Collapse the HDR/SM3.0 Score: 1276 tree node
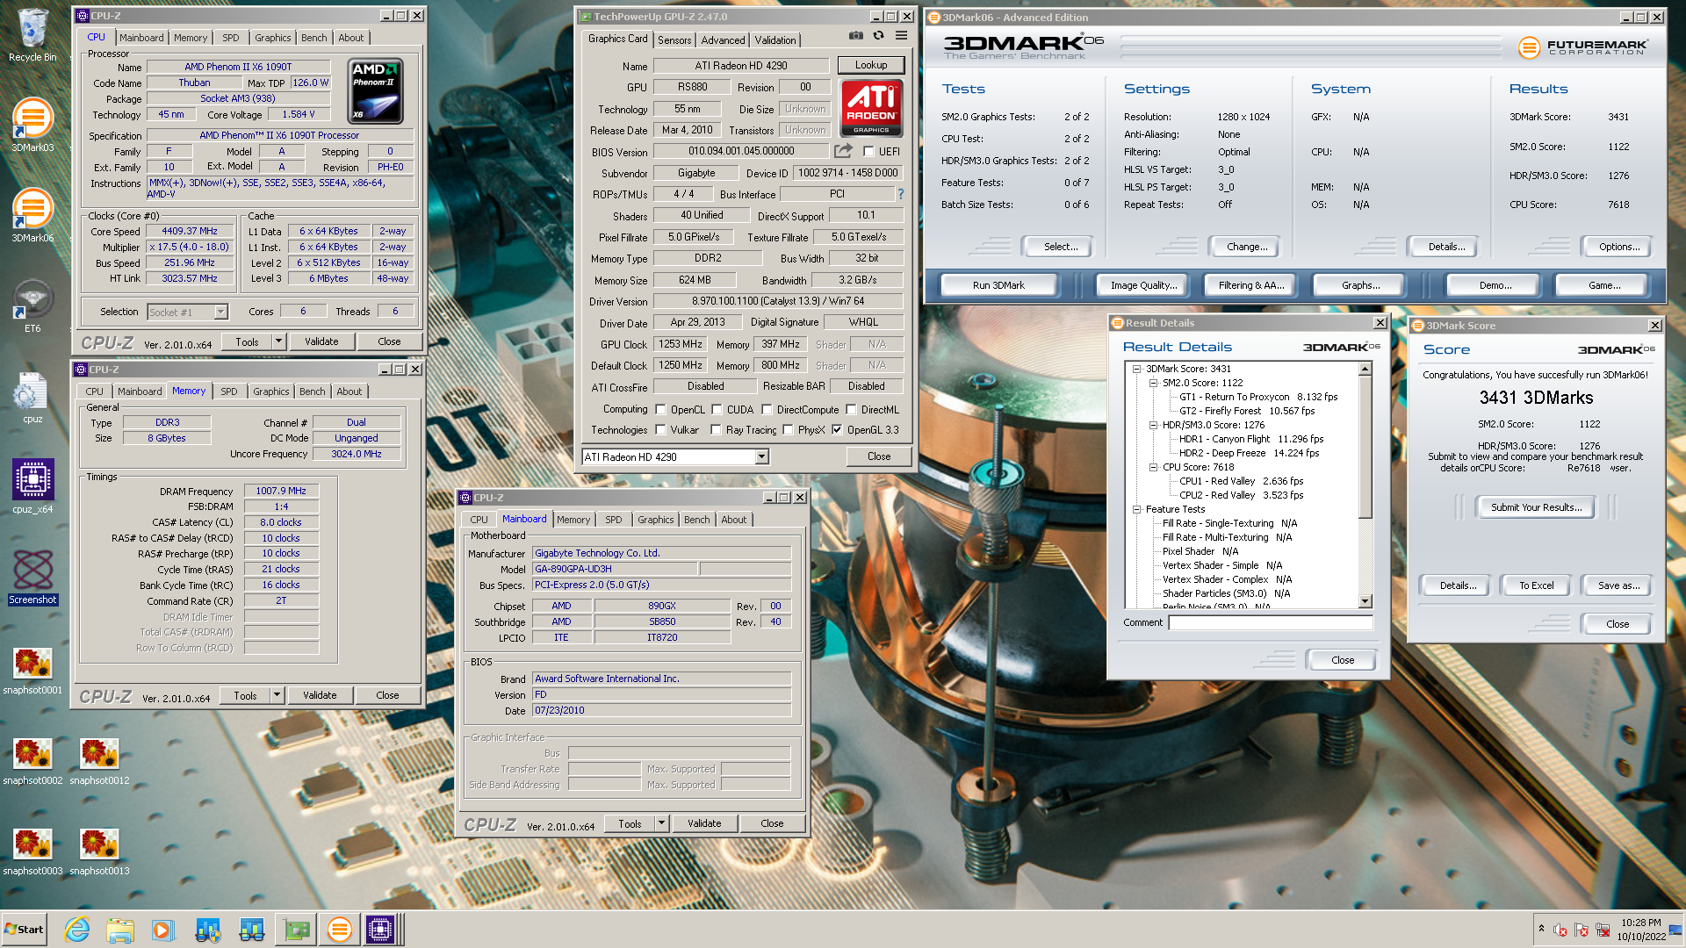The image size is (1686, 948). pos(1153,425)
